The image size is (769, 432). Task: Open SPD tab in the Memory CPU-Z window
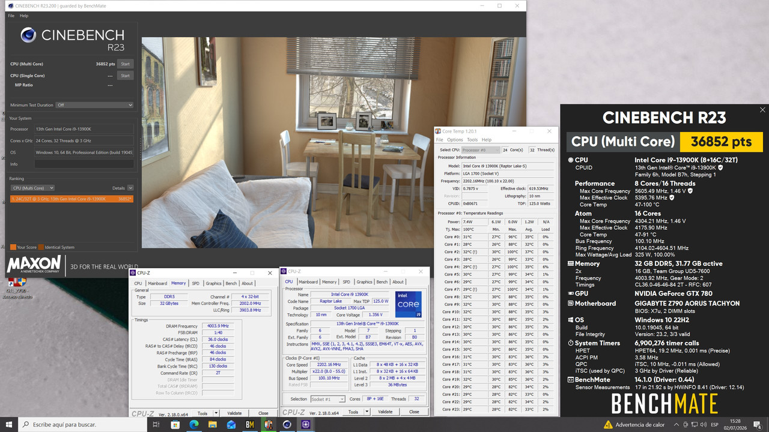coord(195,283)
